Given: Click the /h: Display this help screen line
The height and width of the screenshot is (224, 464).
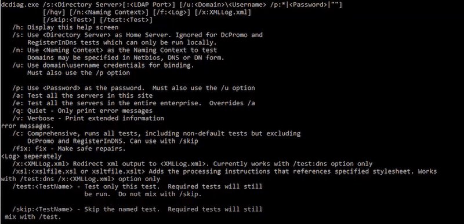Looking at the screenshot, I should (66, 27).
